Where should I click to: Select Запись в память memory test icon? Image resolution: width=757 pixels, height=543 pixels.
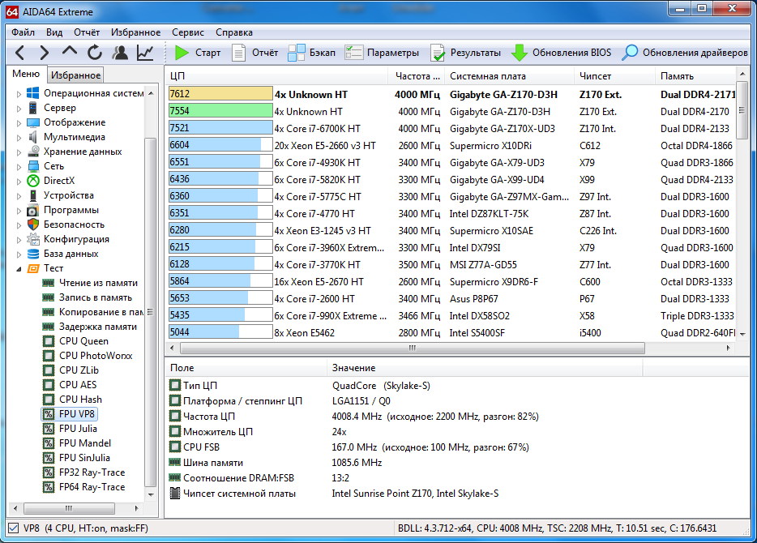pos(49,297)
